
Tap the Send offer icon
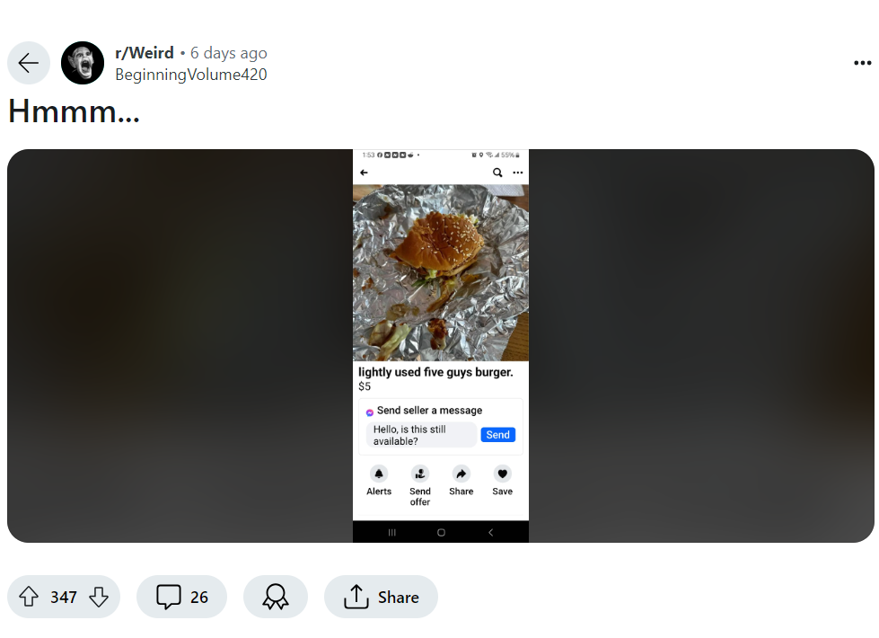pos(420,474)
